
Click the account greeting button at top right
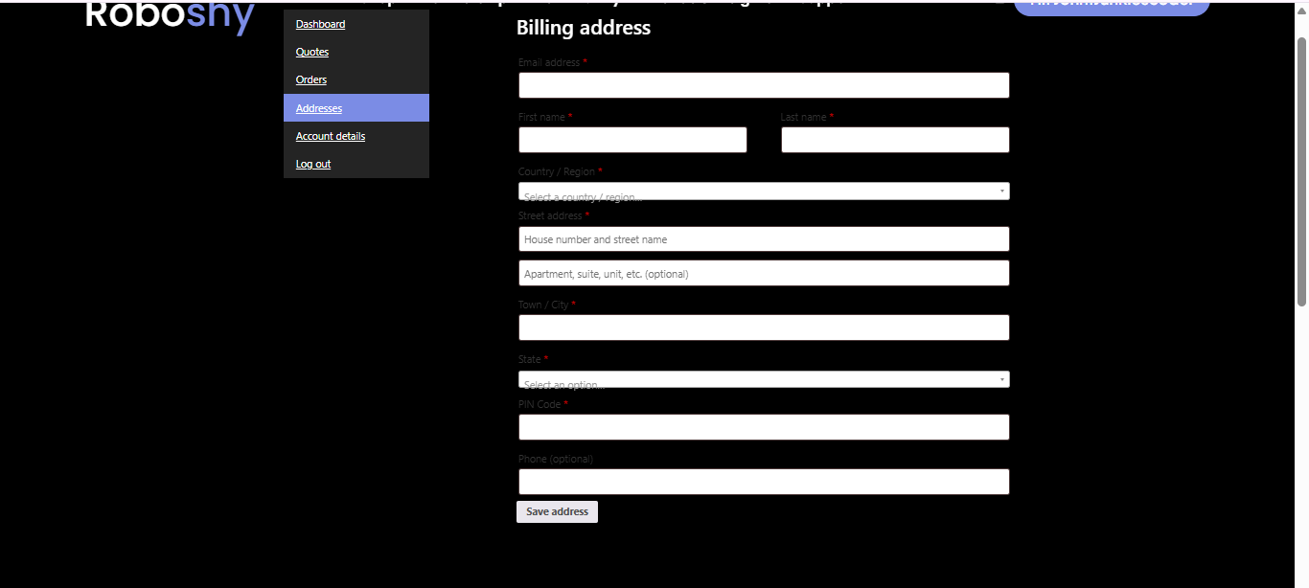pos(1112,5)
